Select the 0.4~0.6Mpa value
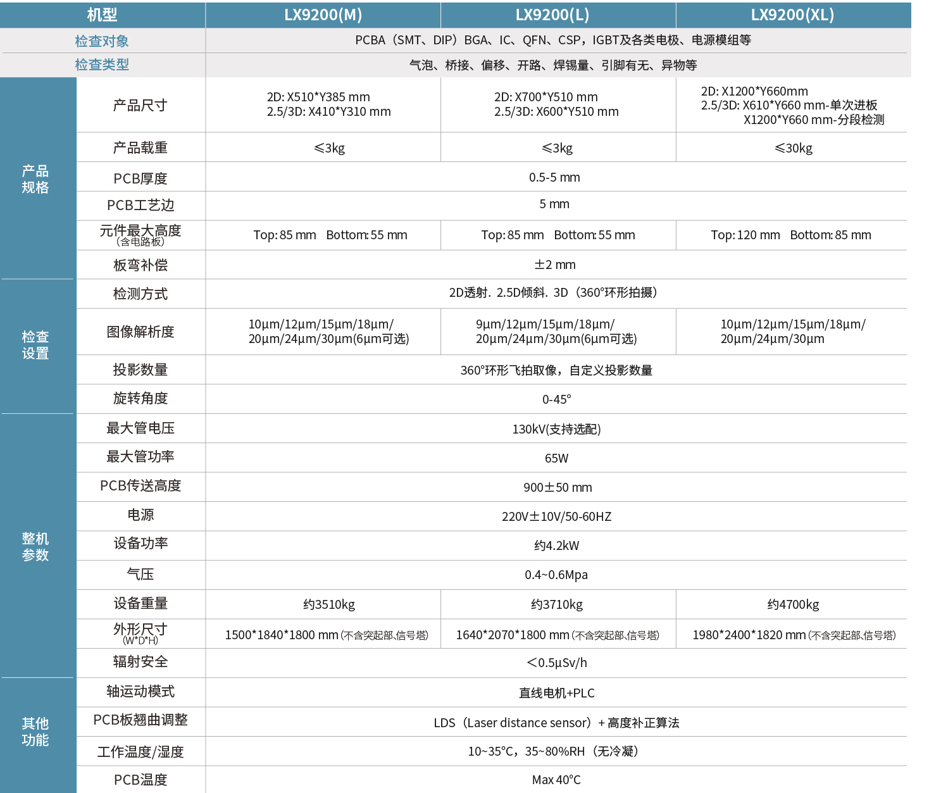This screenshot has height=793, width=929. (x=556, y=575)
